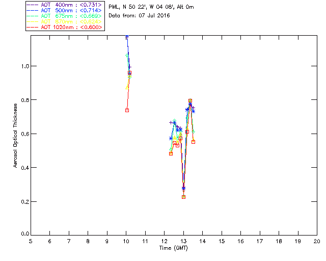Click the x-axis label 17

(260, 241)
